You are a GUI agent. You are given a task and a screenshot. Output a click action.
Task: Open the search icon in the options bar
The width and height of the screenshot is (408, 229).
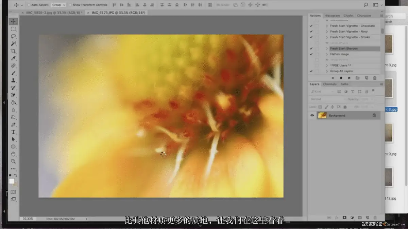(366, 5)
